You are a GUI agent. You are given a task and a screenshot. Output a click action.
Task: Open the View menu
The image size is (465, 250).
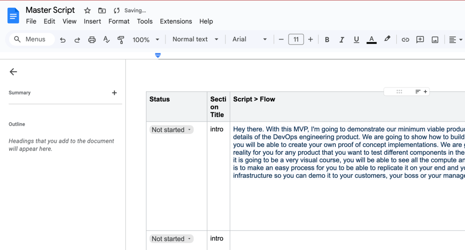point(70,22)
